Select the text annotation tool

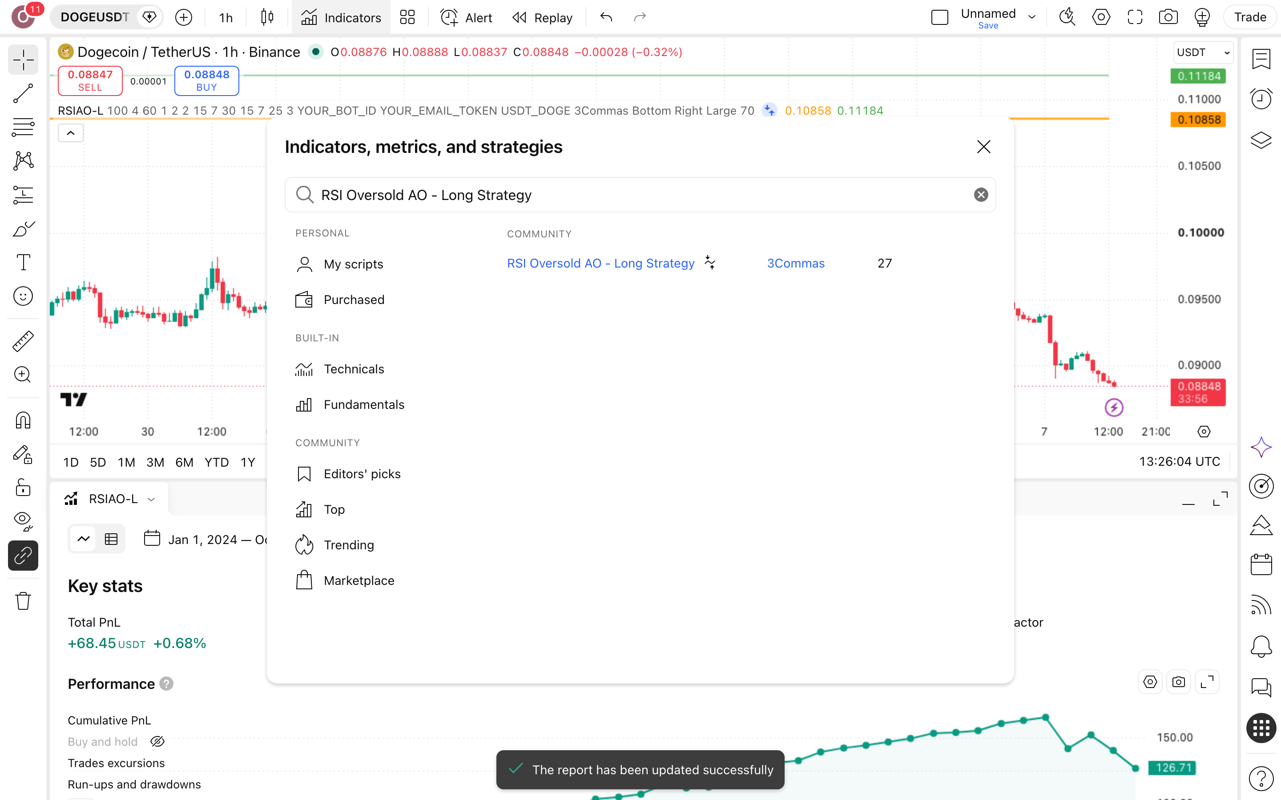pyautogui.click(x=23, y=262)
